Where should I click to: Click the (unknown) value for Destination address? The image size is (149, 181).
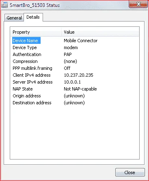coord(74,103)
